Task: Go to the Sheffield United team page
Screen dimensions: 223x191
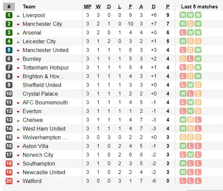Action: (42, 85)
